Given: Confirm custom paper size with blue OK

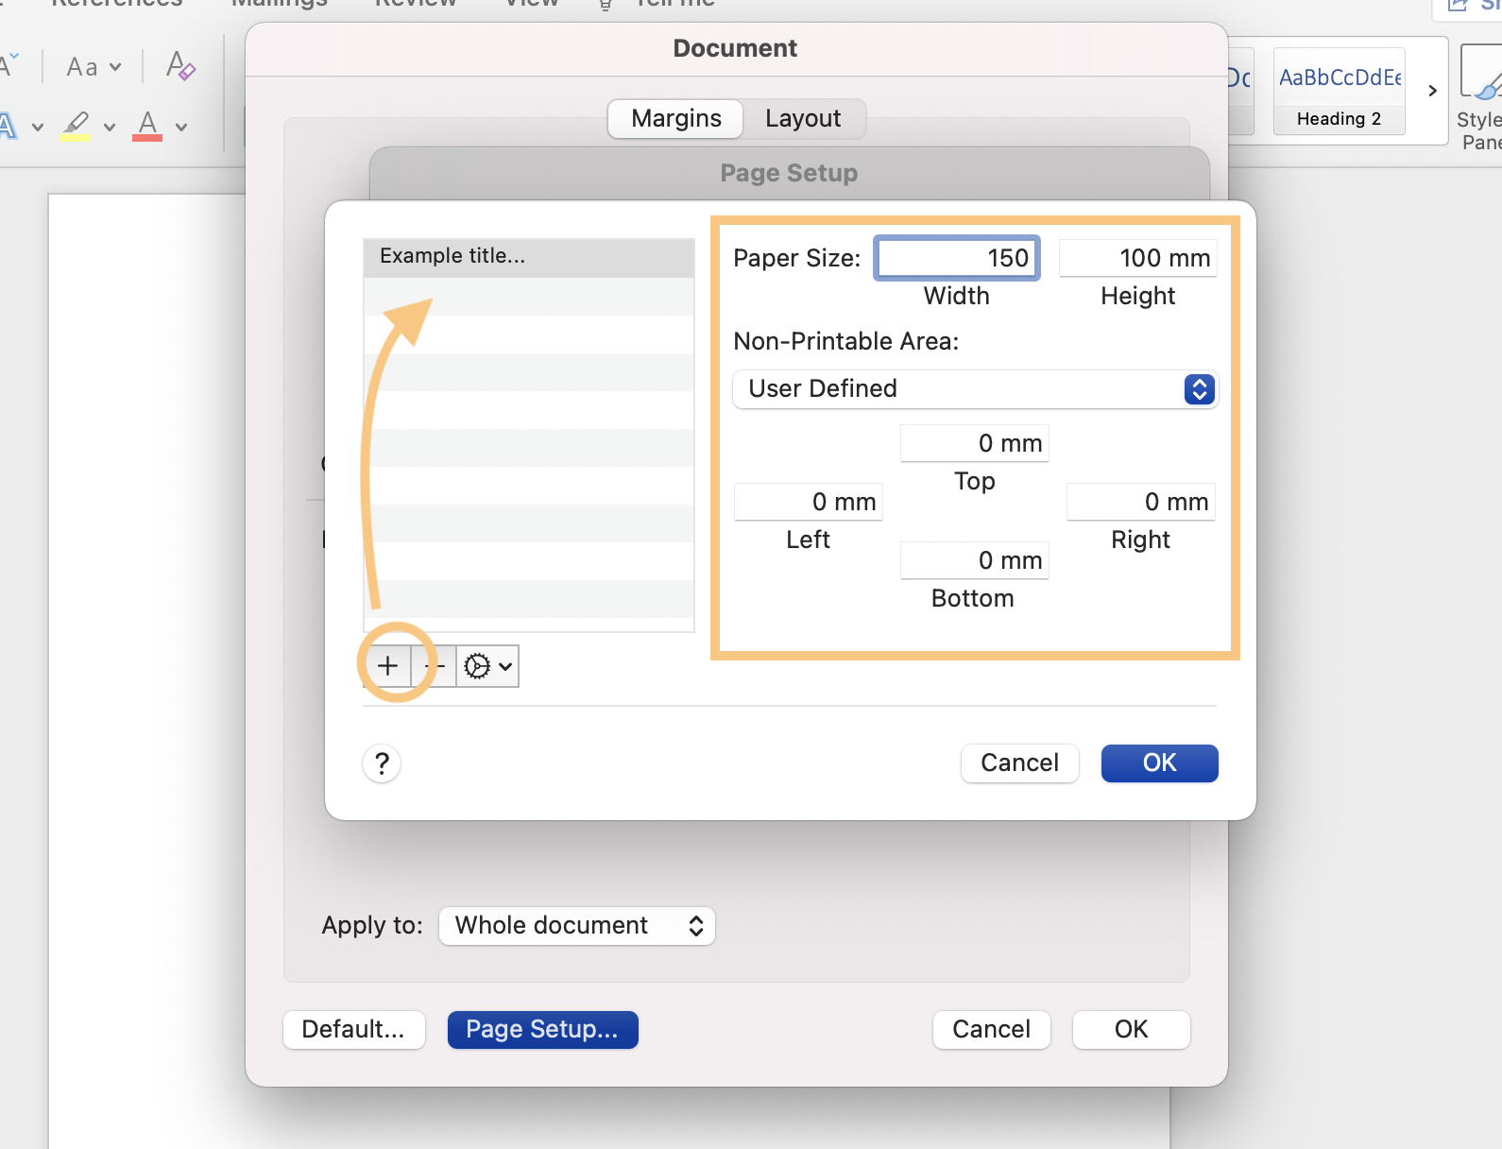Looking at the screenshot, I should point(1159,763).
